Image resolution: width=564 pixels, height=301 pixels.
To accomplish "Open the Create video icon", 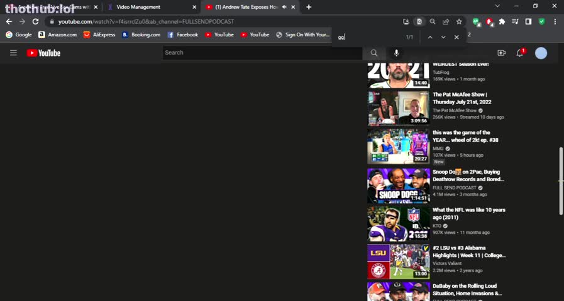I will click(x=501, y=53).
